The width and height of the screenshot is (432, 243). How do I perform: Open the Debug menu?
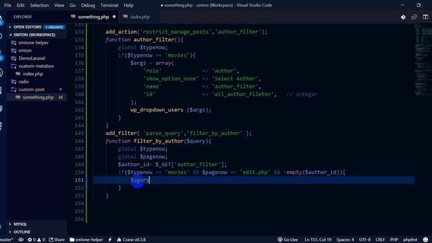[88, 5]
